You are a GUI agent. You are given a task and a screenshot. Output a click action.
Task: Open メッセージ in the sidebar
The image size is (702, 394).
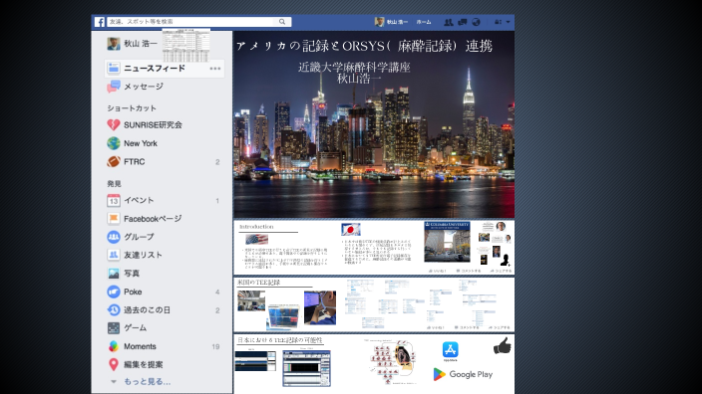(144, 87)
